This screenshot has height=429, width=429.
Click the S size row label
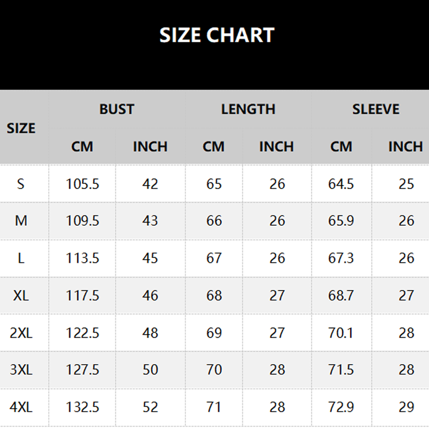pos(21,184)
